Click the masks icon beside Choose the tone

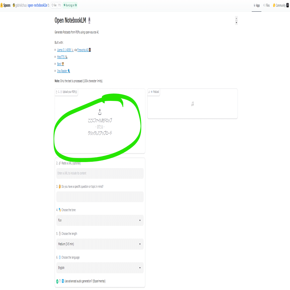click(x=60, y=210)
